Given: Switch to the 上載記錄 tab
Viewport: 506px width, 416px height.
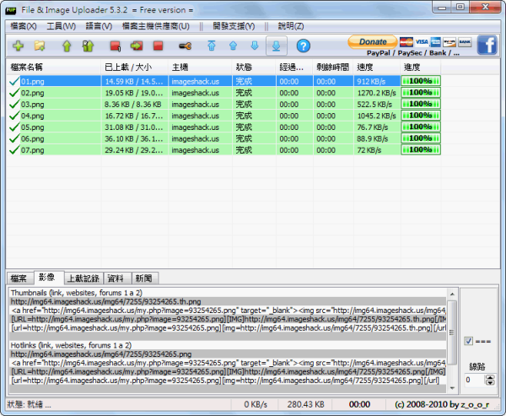Looking at the screenshot, I should [83, 278].
